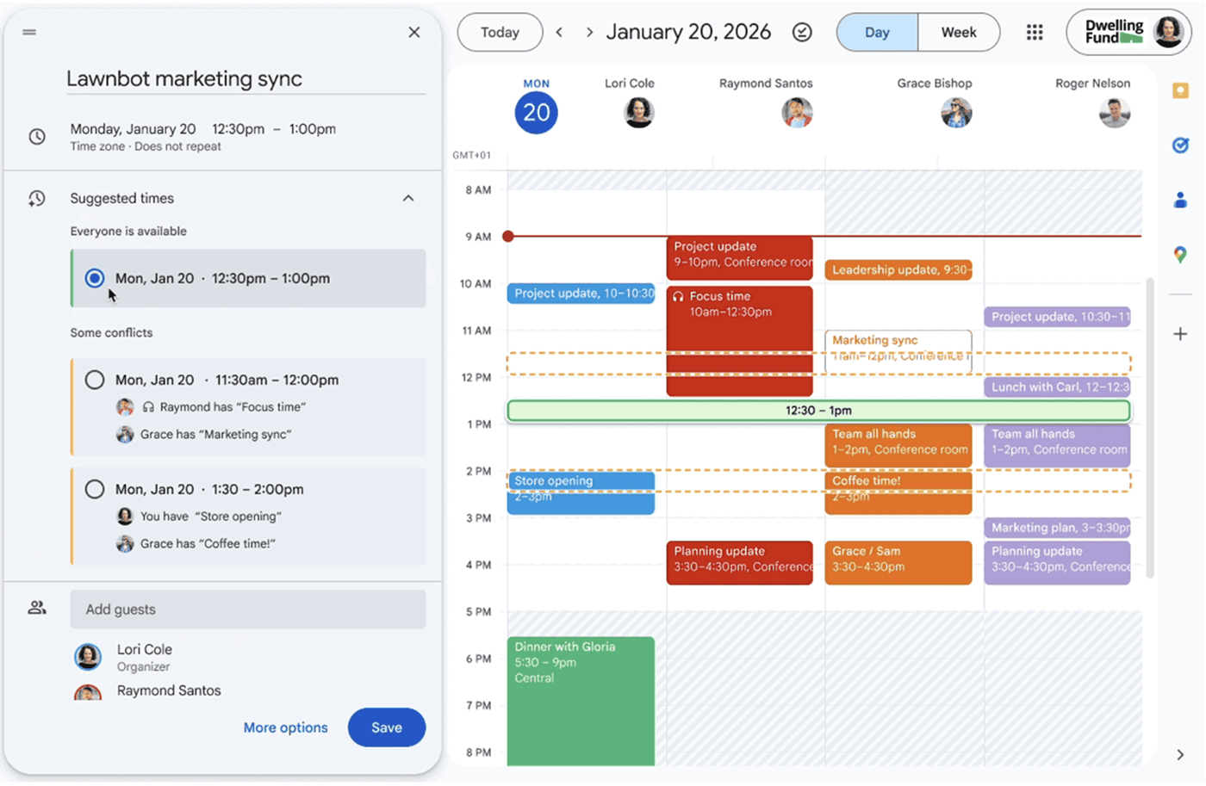Switch to Week view
This screenshot has height=786, width=1206.
pos(958,33)
